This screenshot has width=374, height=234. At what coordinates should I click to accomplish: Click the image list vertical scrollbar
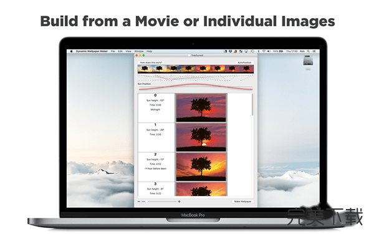(252, 145)
